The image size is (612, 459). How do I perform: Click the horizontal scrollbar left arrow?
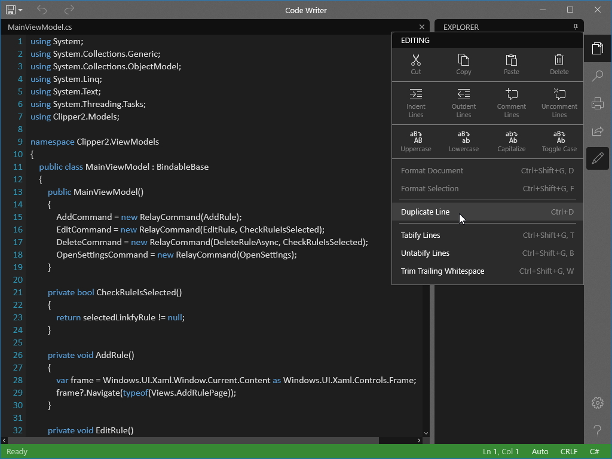pyautogui.click(x=4, y=440)
